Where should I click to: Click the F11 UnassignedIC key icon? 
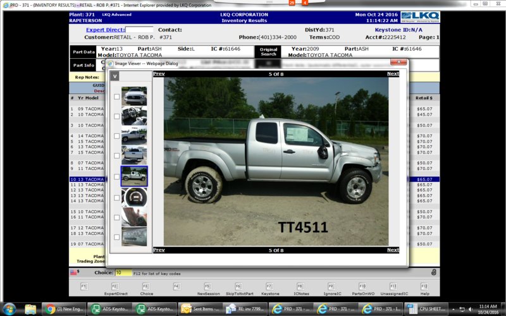[393, 286]
